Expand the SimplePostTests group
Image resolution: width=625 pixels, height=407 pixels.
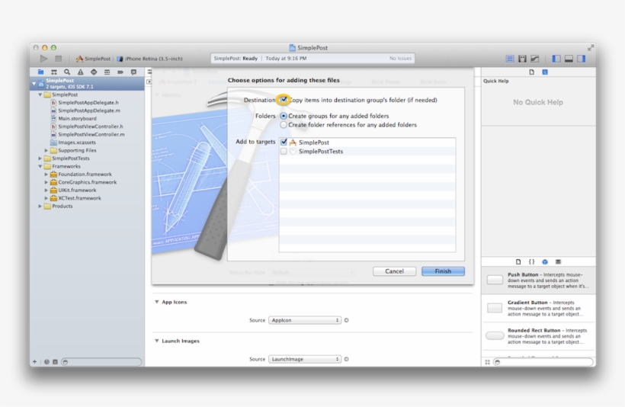tap(40, 159)
